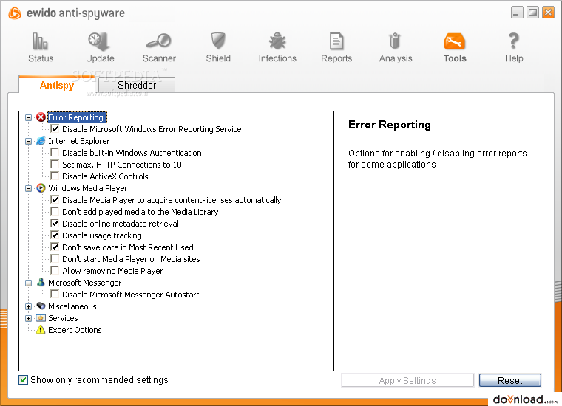Open the Status section icon

pos(40,41)
